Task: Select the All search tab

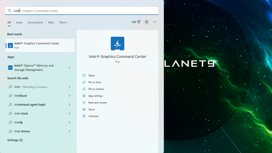Action: point(9,22)
